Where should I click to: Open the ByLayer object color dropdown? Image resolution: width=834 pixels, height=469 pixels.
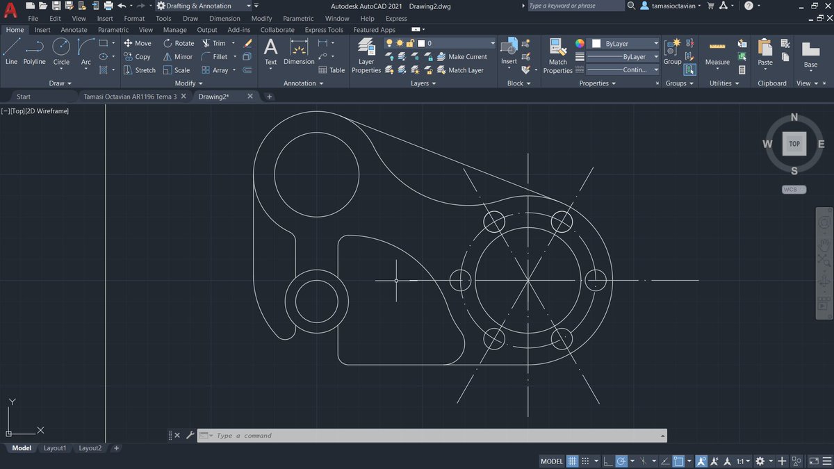(623, 43)
